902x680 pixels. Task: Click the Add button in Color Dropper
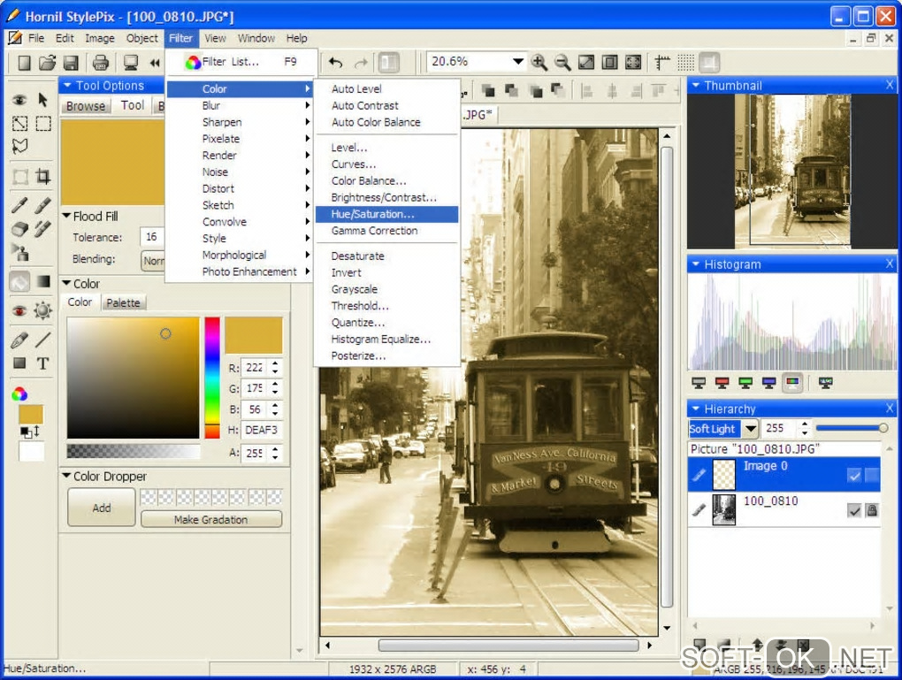(x=102, y=508)
